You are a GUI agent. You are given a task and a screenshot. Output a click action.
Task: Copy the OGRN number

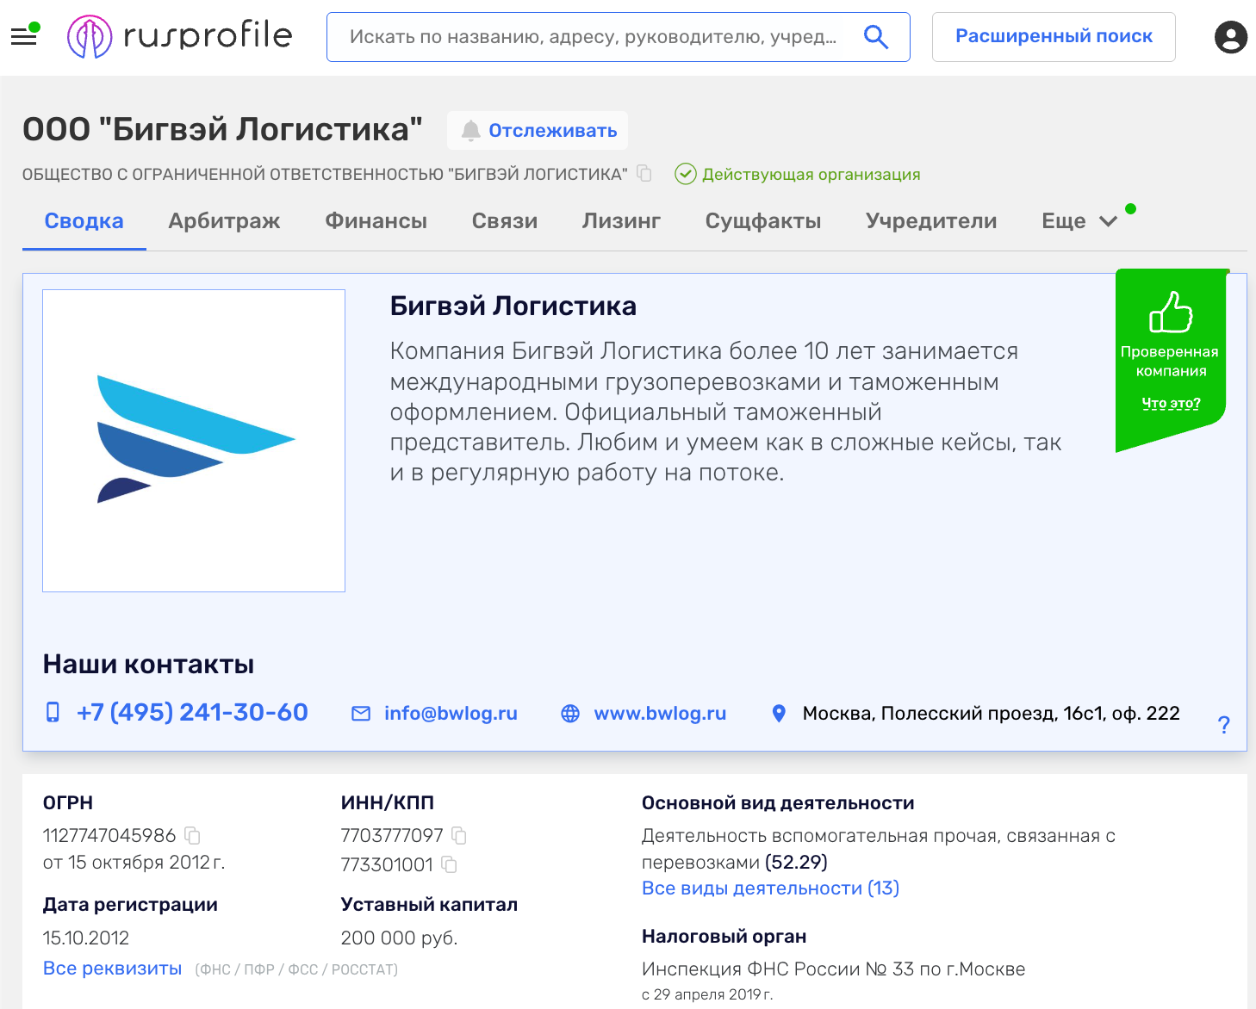coord(193,835)
